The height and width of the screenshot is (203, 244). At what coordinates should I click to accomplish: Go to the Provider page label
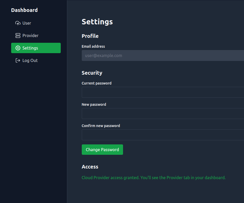(x=30, y=36)
